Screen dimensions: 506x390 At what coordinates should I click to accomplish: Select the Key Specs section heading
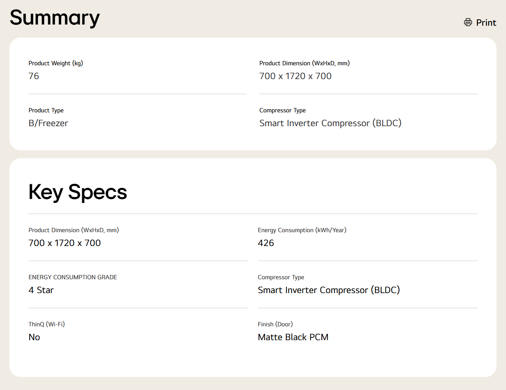77,192
